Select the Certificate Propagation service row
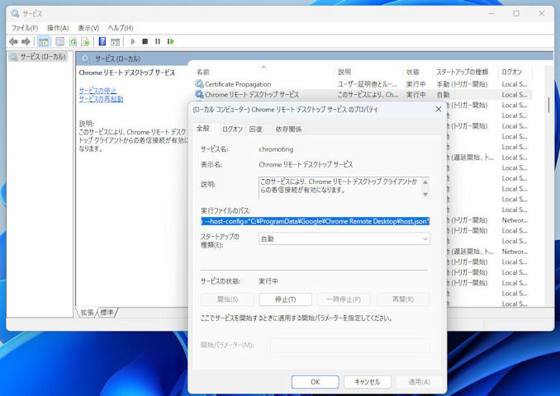Screen dimensions: 560x396 pos(363,84)
